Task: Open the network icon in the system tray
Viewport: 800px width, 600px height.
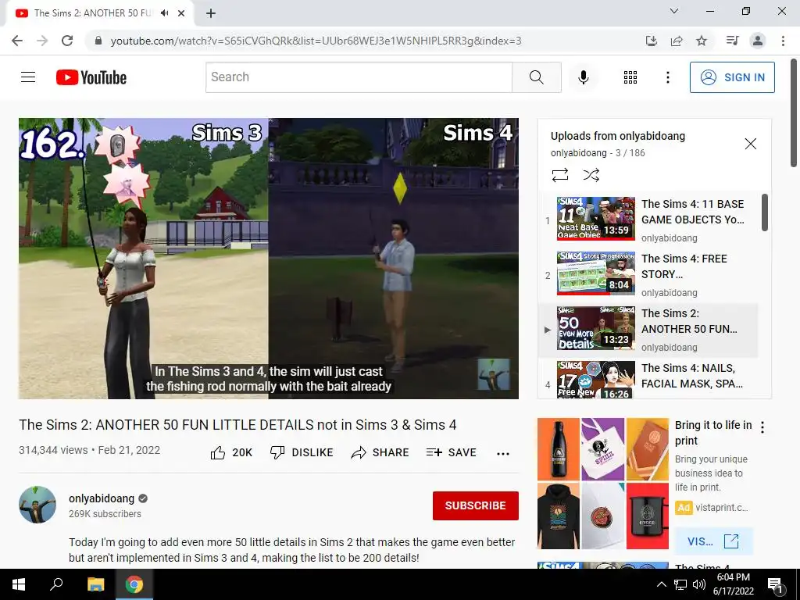Action: tap(680, 584)
